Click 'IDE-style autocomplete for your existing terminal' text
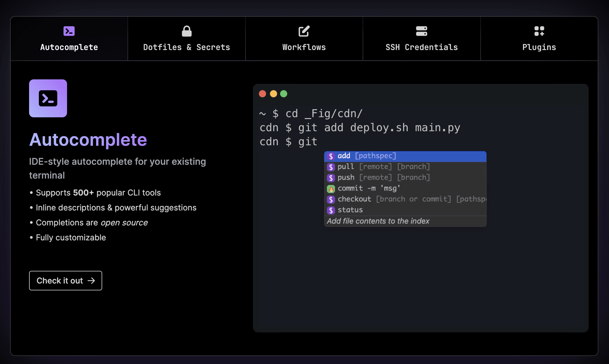Image resolution: width=609 pixels, height=364 pixels. click(117, 168)
